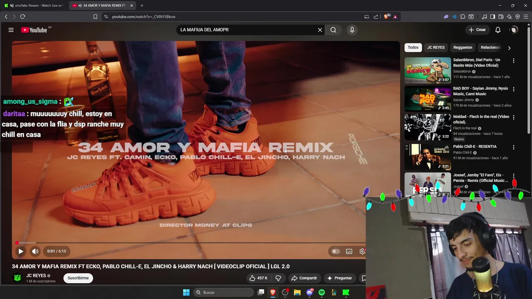Mute the video volume
Screen dimensions: 532x299
click(x=35, y=251)
